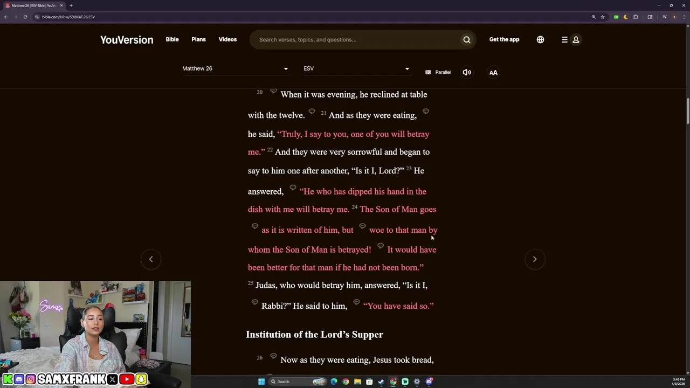Open the note bubble before "Rabbi?"
This screenshot has height=388, width=690.
[255, 302]
